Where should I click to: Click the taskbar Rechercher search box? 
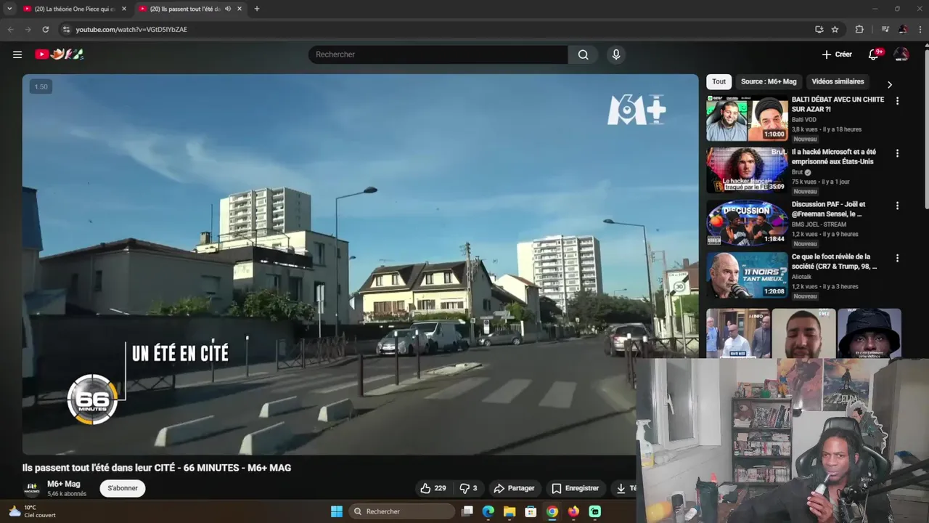pos(401,511)
